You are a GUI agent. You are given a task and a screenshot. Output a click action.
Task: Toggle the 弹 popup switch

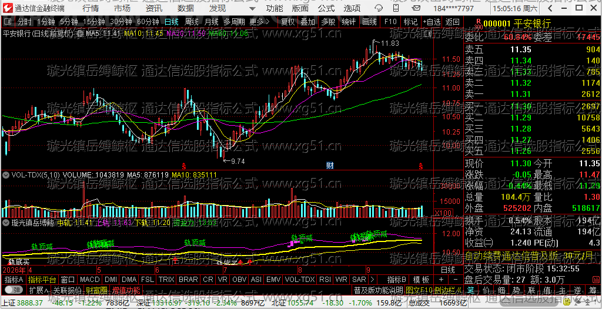click(14, 289)
